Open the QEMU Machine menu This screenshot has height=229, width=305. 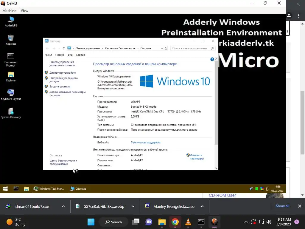click(x=9, y=11)
